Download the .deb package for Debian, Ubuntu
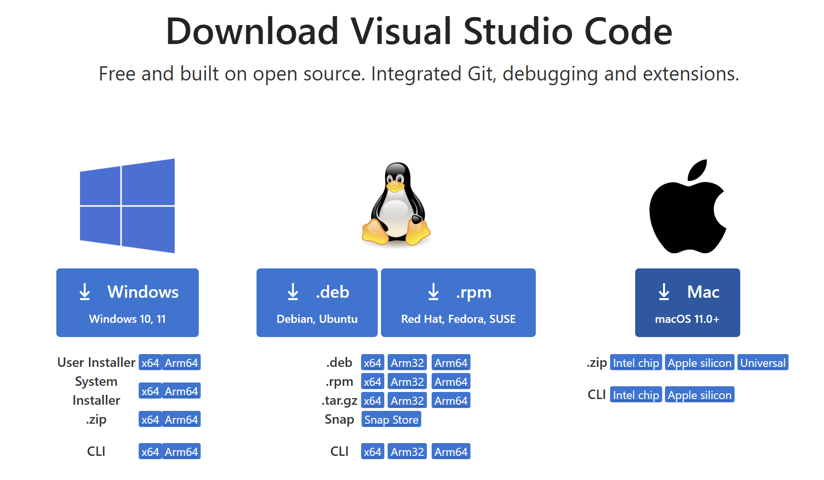This screenshot has height=480, width=824. click(316, 302)
